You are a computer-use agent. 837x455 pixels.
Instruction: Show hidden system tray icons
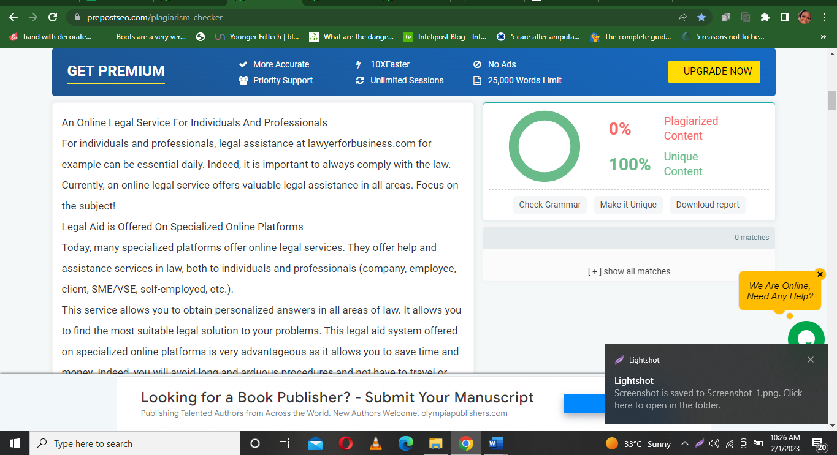[x=685, y=443]
